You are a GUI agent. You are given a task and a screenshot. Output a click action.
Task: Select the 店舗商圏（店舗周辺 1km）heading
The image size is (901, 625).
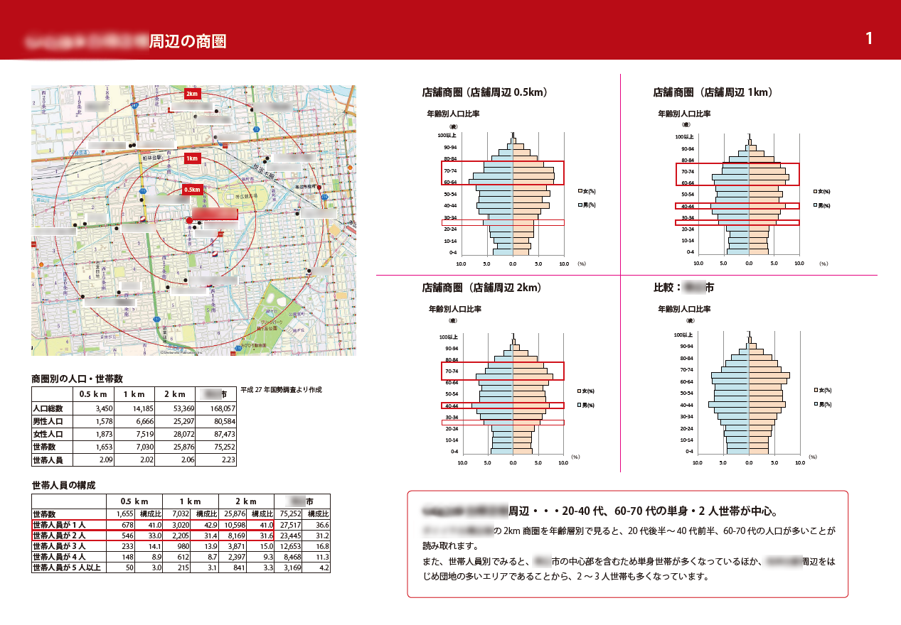(713, 92)
